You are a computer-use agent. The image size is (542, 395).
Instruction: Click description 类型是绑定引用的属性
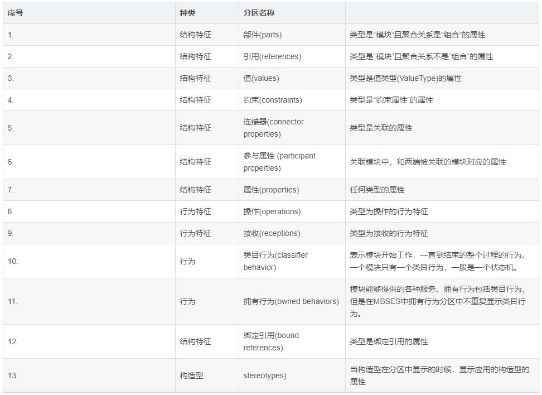click(442, 341)
